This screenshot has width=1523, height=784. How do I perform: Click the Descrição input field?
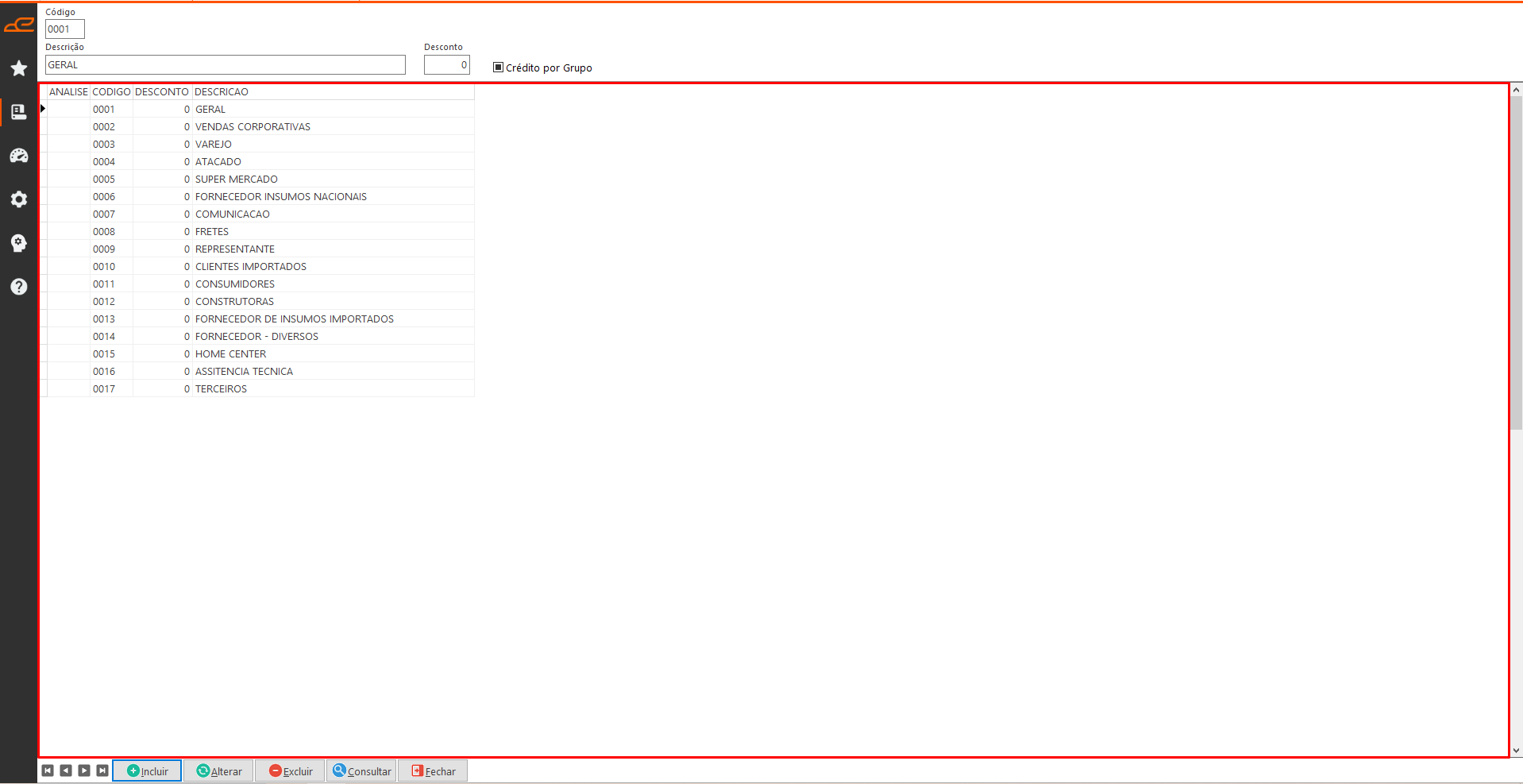225,65
